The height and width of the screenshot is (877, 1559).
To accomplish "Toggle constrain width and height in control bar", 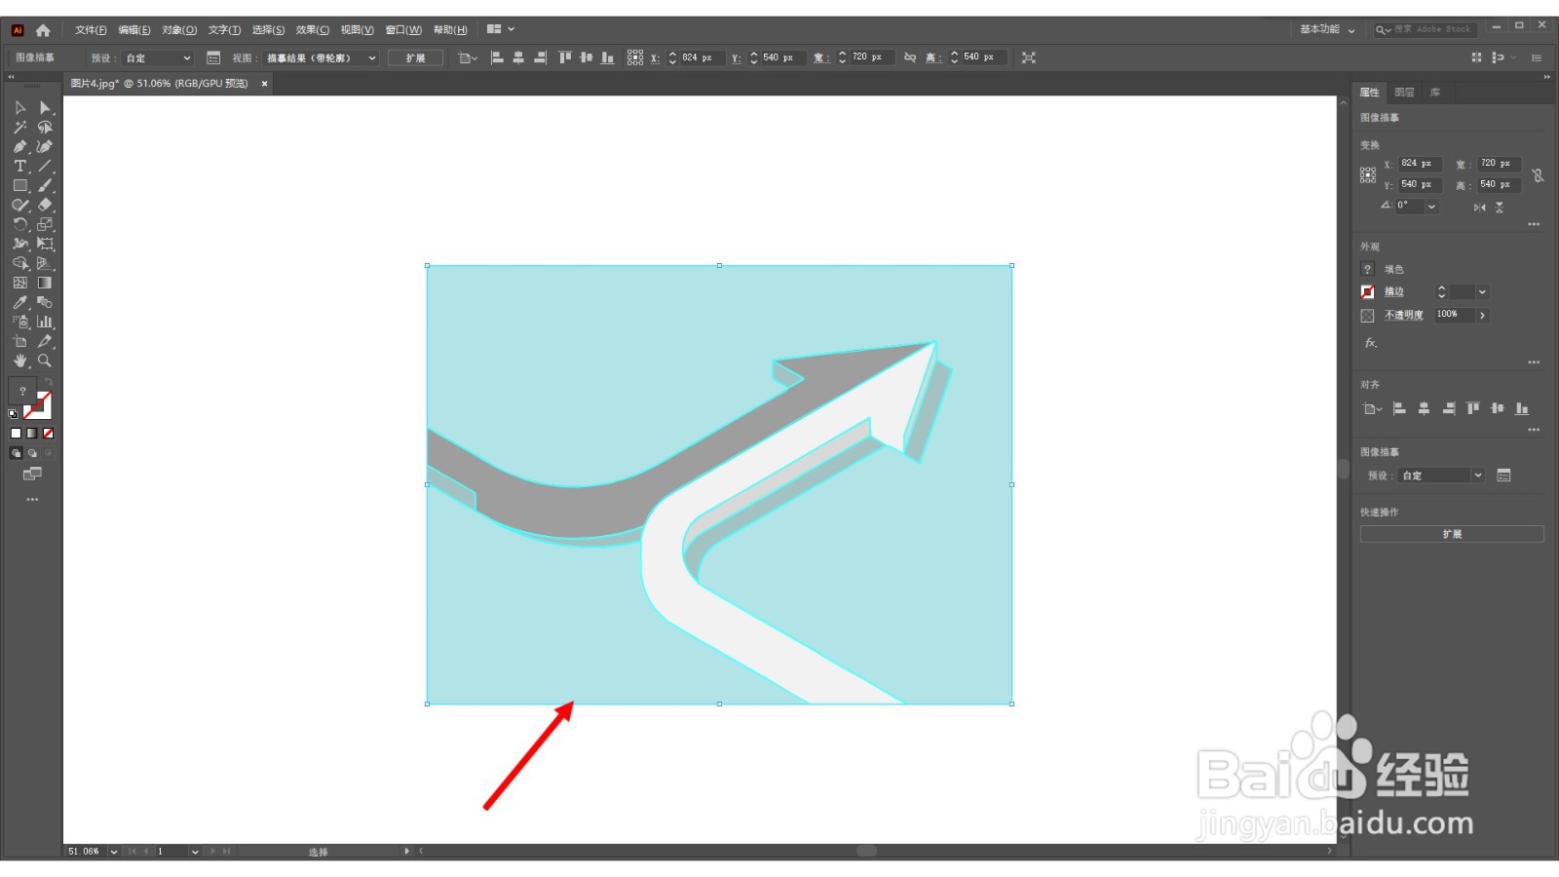I will [909, 58].
